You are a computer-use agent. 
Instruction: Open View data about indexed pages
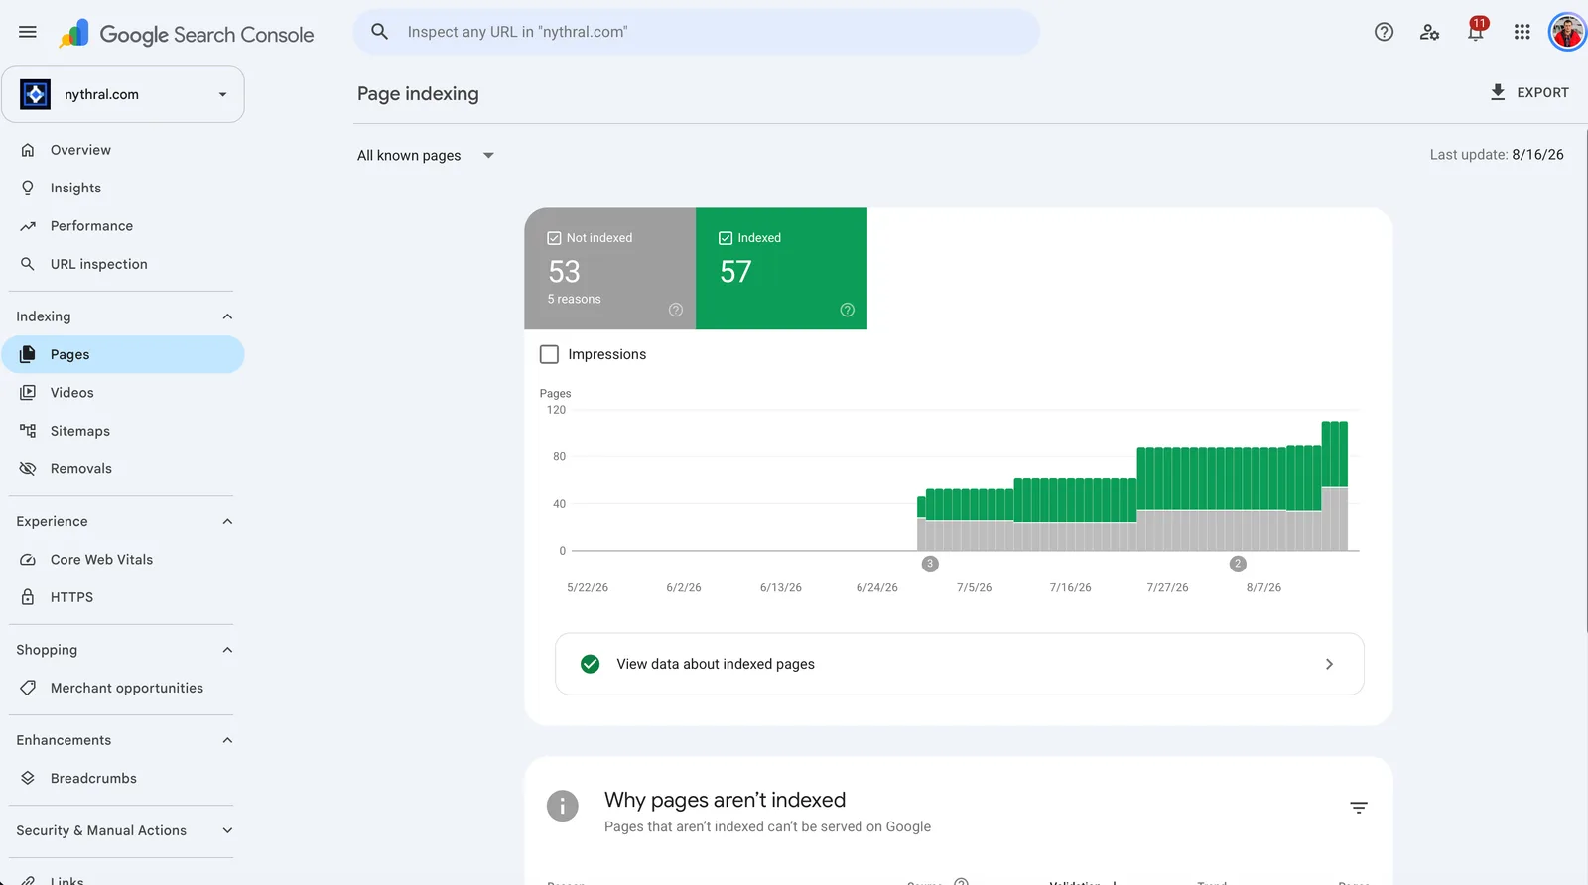coord(959,664)
